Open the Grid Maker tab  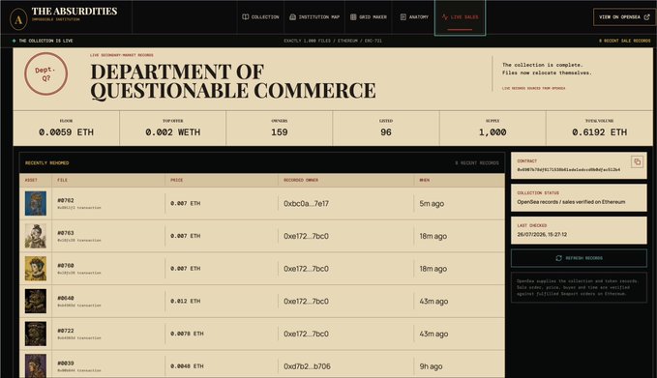368,17
